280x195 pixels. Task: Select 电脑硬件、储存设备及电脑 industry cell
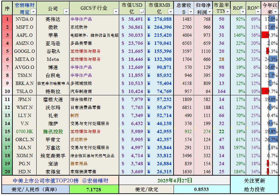pos(94,35)
